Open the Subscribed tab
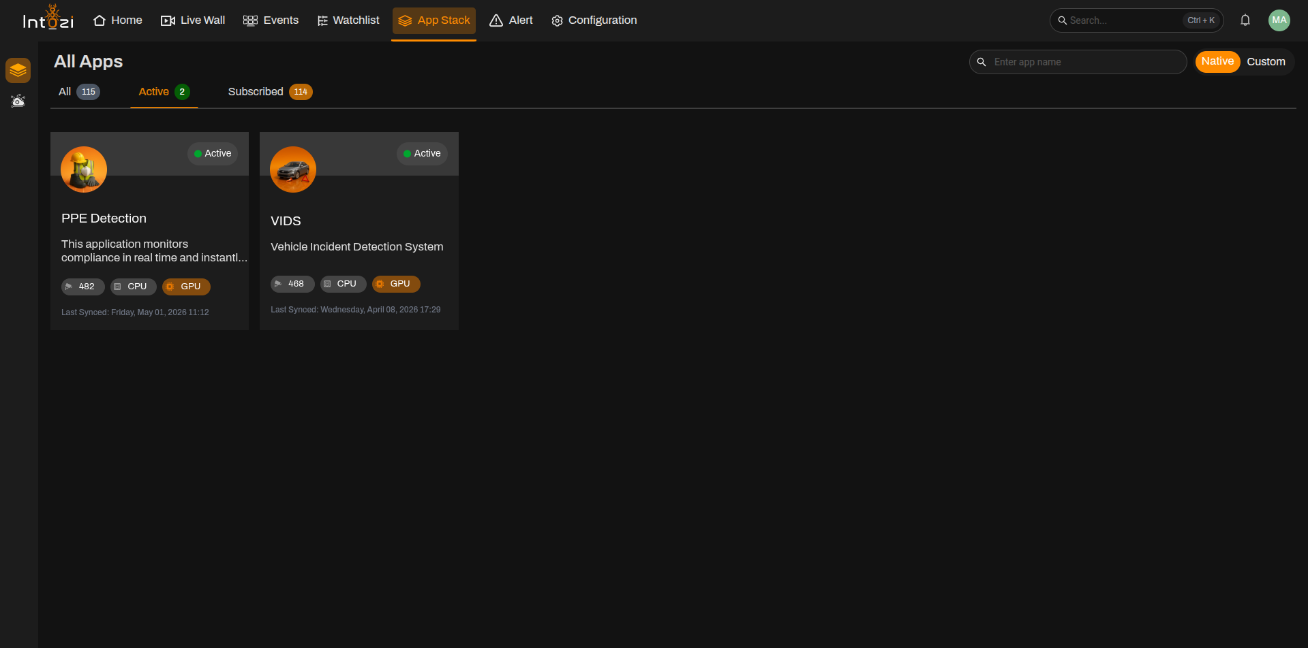The height and width of the screenshot is (648, 1308). tap(270, 92)
